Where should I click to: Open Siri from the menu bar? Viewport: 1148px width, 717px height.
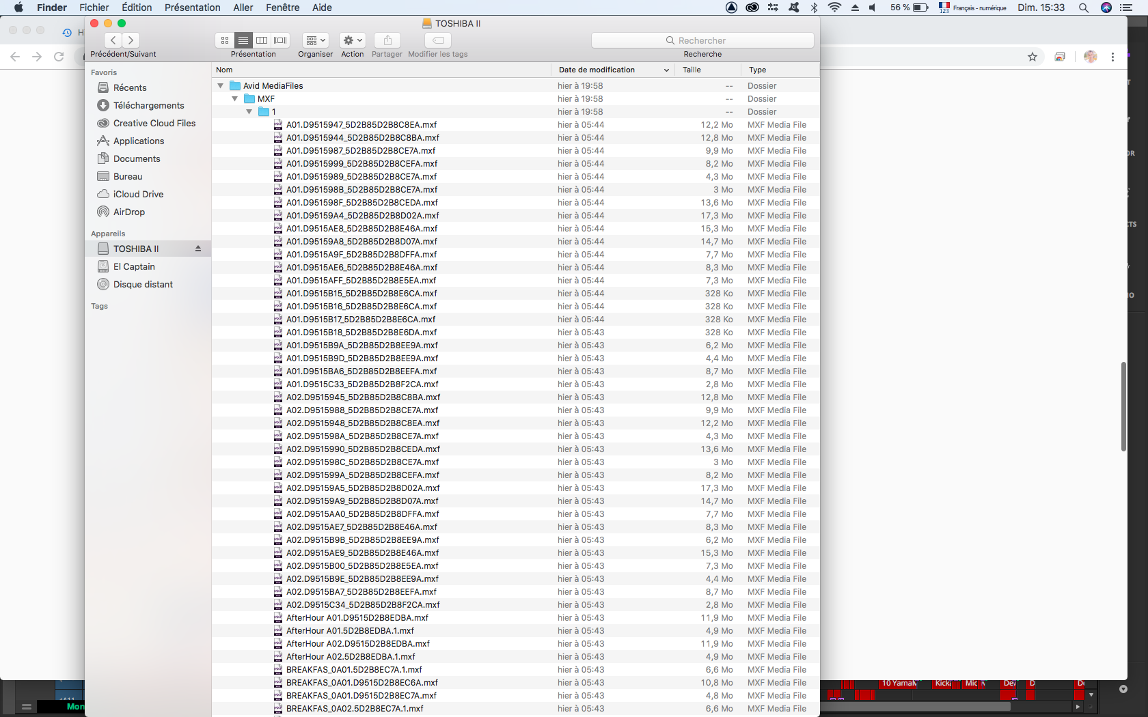pos(1106,8)
